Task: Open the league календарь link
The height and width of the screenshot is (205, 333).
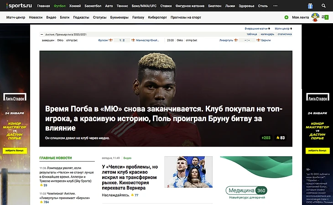Action: (267, 34)
